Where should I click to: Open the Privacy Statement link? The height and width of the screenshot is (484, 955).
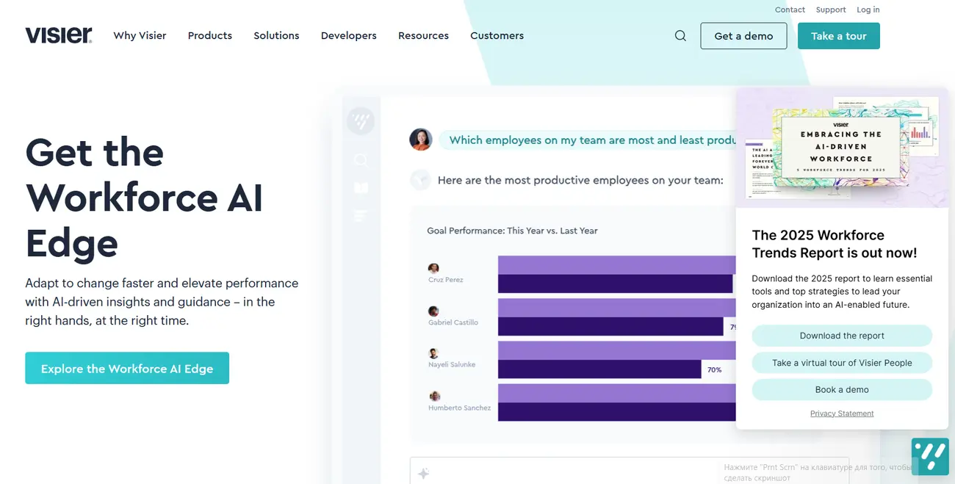[x=842, y=413]
